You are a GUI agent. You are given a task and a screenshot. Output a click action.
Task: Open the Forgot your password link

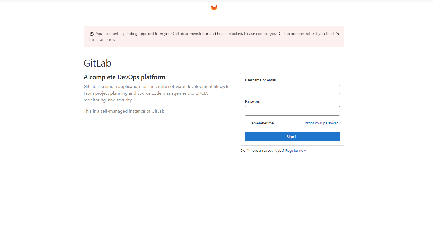321,123
